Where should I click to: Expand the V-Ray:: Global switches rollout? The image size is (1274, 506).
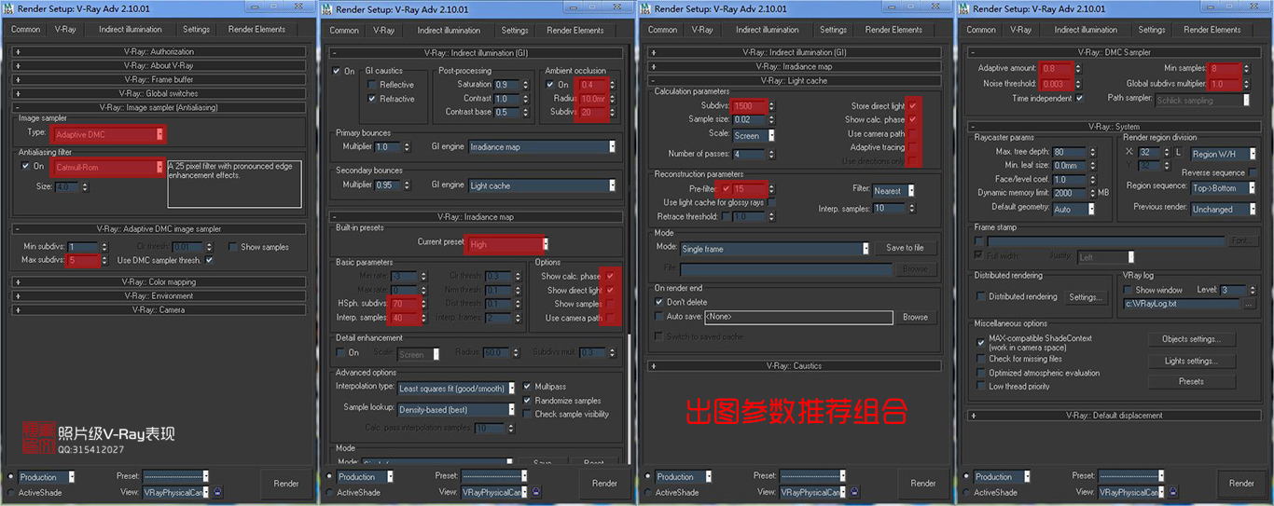[159, 94]
